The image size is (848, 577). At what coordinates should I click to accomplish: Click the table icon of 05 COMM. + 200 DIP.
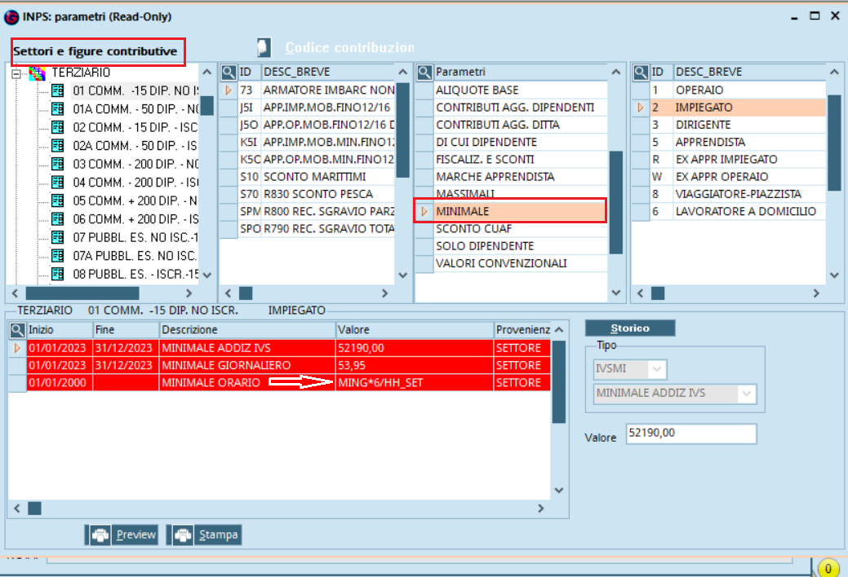58,200
